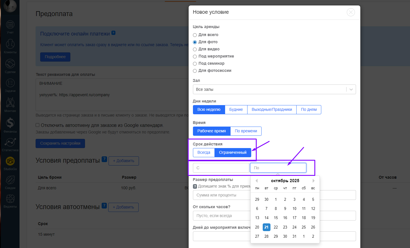Open the Клиенты sidebar section
This screenshot has height=248, width=410.
point(10,45)
